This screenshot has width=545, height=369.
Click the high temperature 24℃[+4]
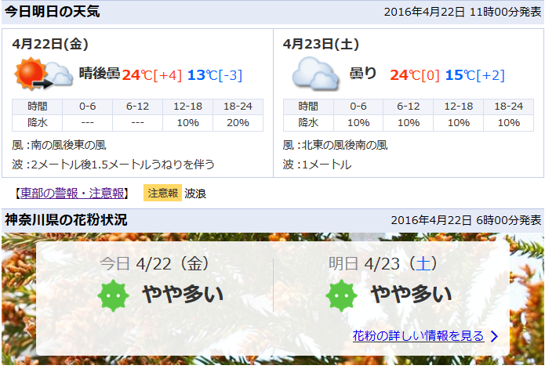[152, 75]
